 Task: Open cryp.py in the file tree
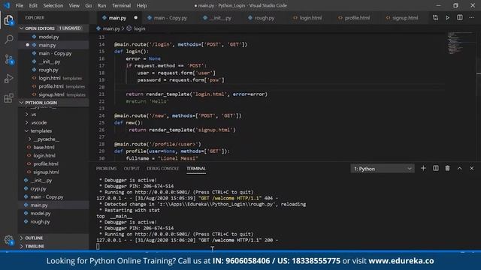coord(38,188)
